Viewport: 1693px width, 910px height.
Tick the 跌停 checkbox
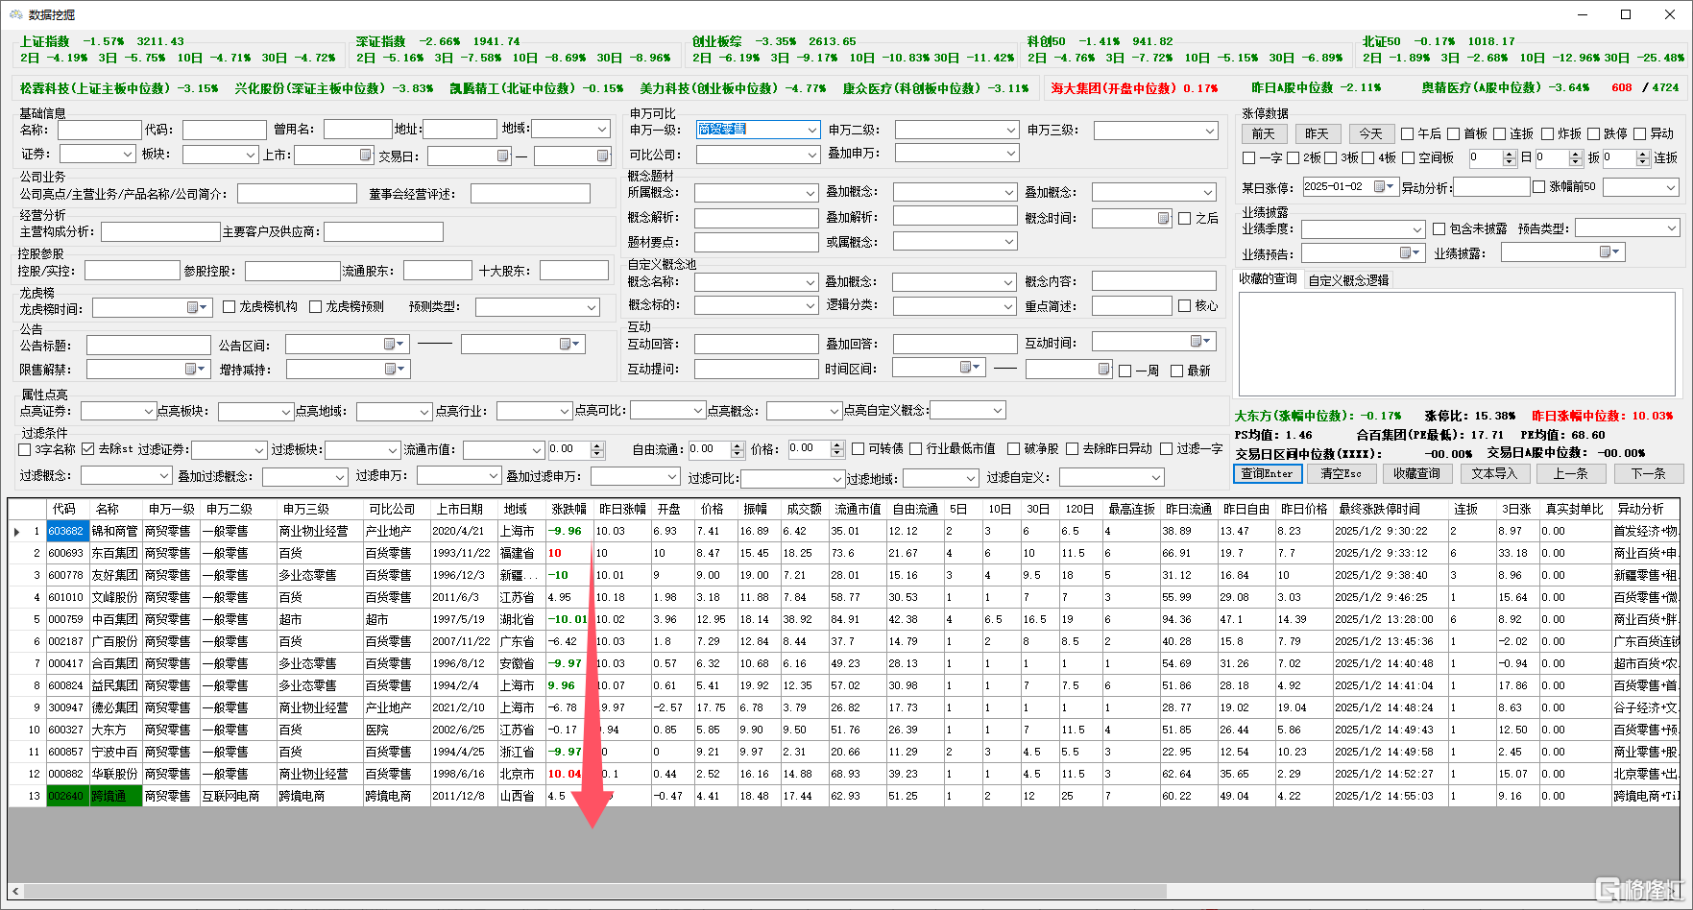1593,133
